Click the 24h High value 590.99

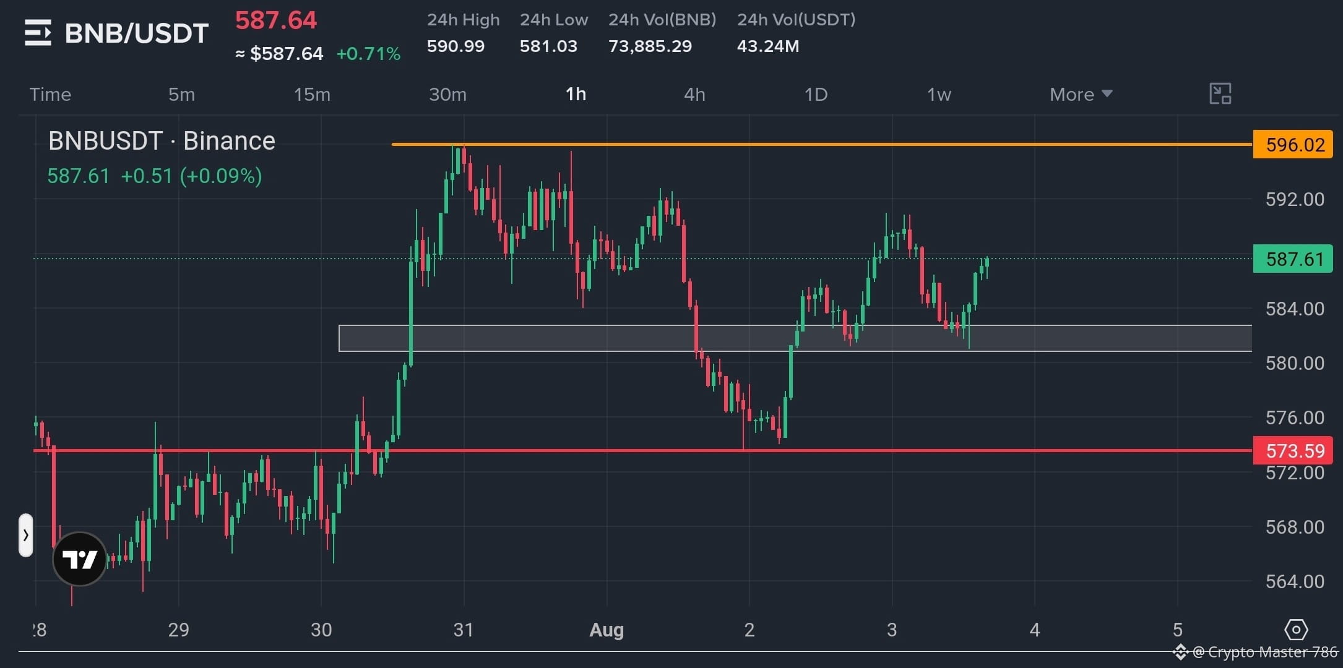(x=456, y=46)
